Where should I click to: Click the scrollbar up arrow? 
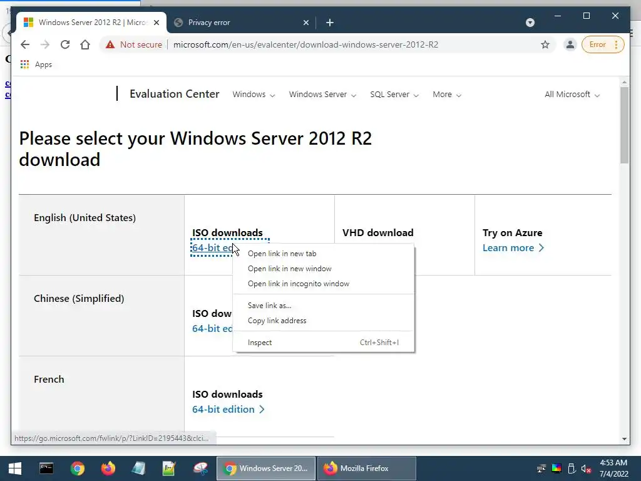(624, 82)
